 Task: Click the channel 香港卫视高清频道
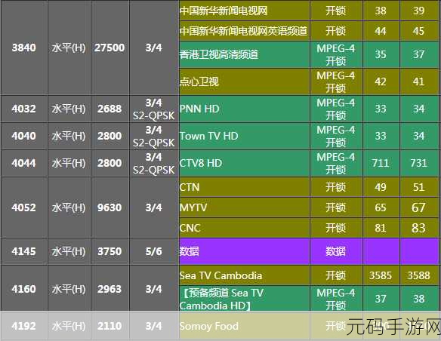pyautogui.click(x=244, y=54)
